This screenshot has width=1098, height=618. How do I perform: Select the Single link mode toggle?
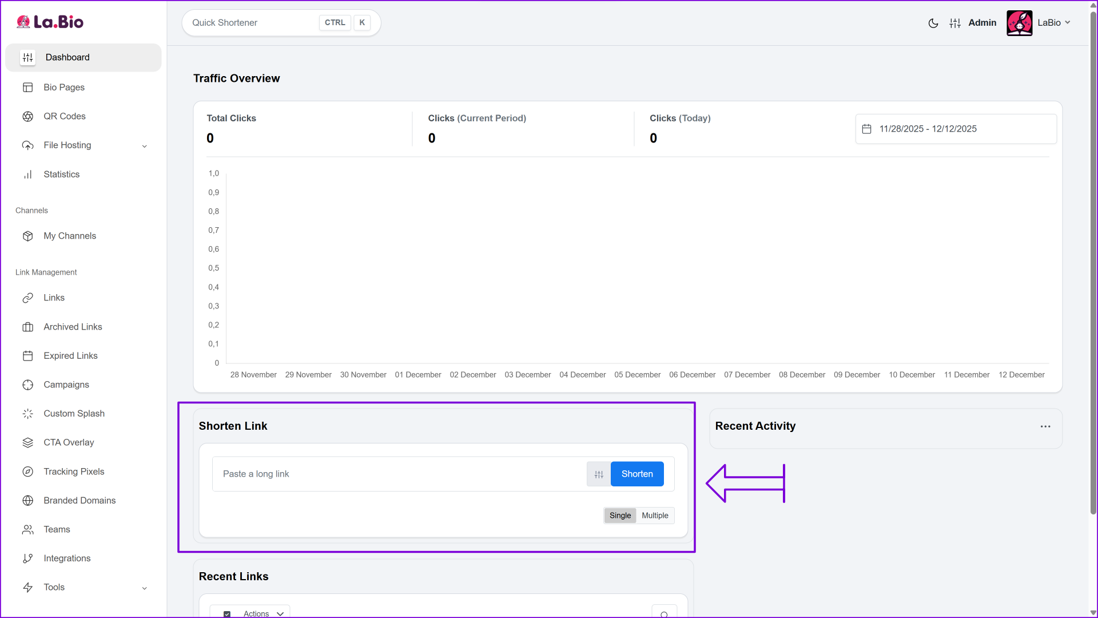tap(620, 516)
